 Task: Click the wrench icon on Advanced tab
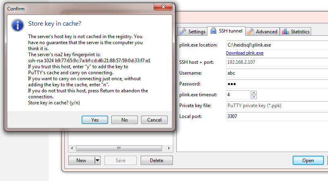(250, 31)
